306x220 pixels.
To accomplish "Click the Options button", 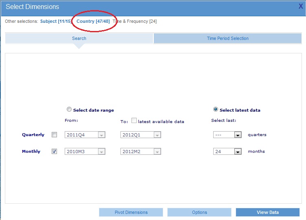I will (x=199, y=212).
